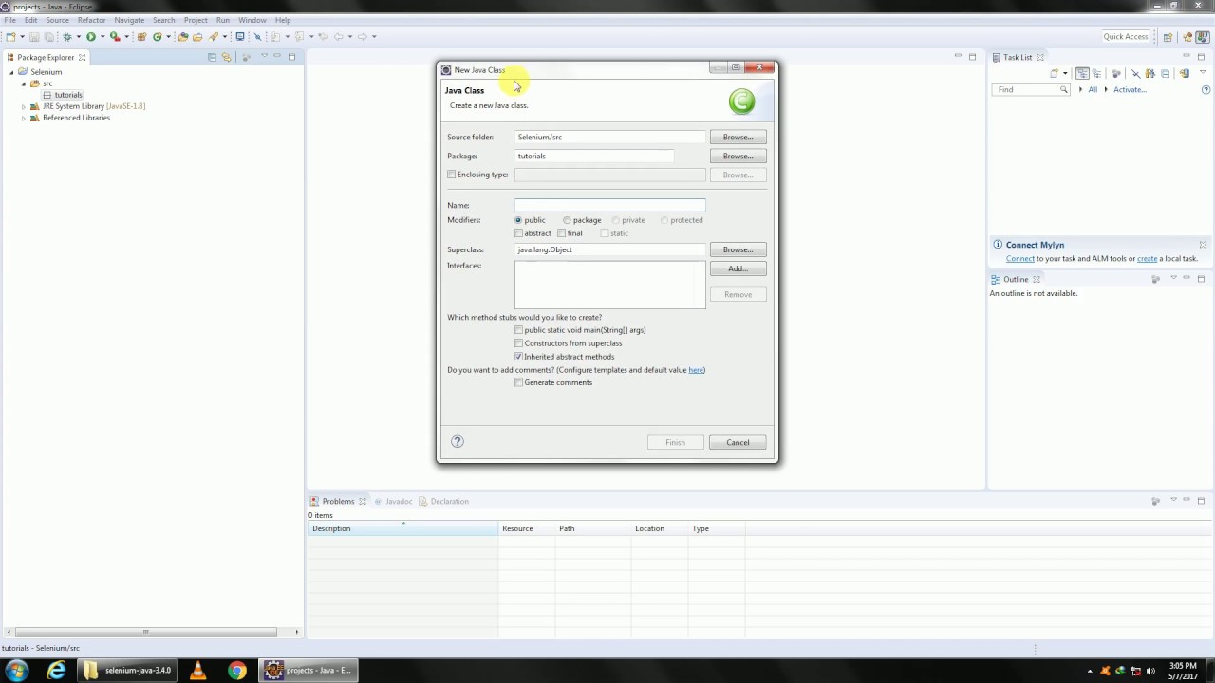Click the volume speaker tray icon

point(1150,671)
